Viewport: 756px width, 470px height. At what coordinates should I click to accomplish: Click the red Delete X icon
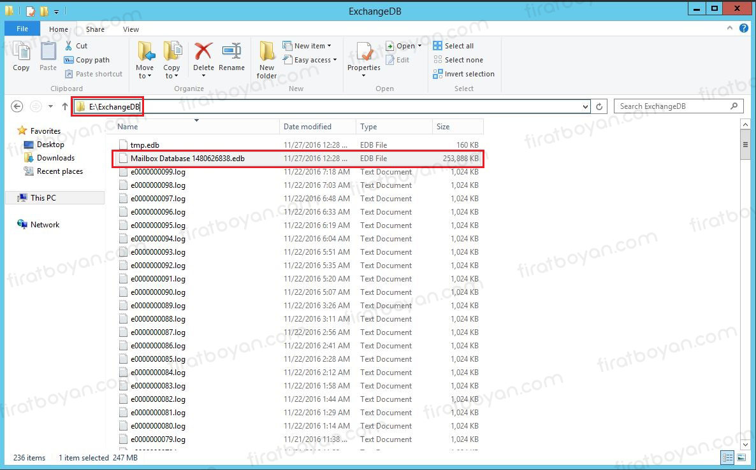[x=203, y=51]
